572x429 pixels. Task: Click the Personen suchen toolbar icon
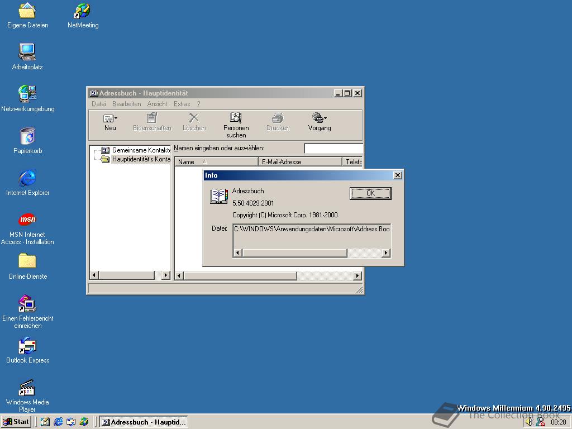(236, 126)
